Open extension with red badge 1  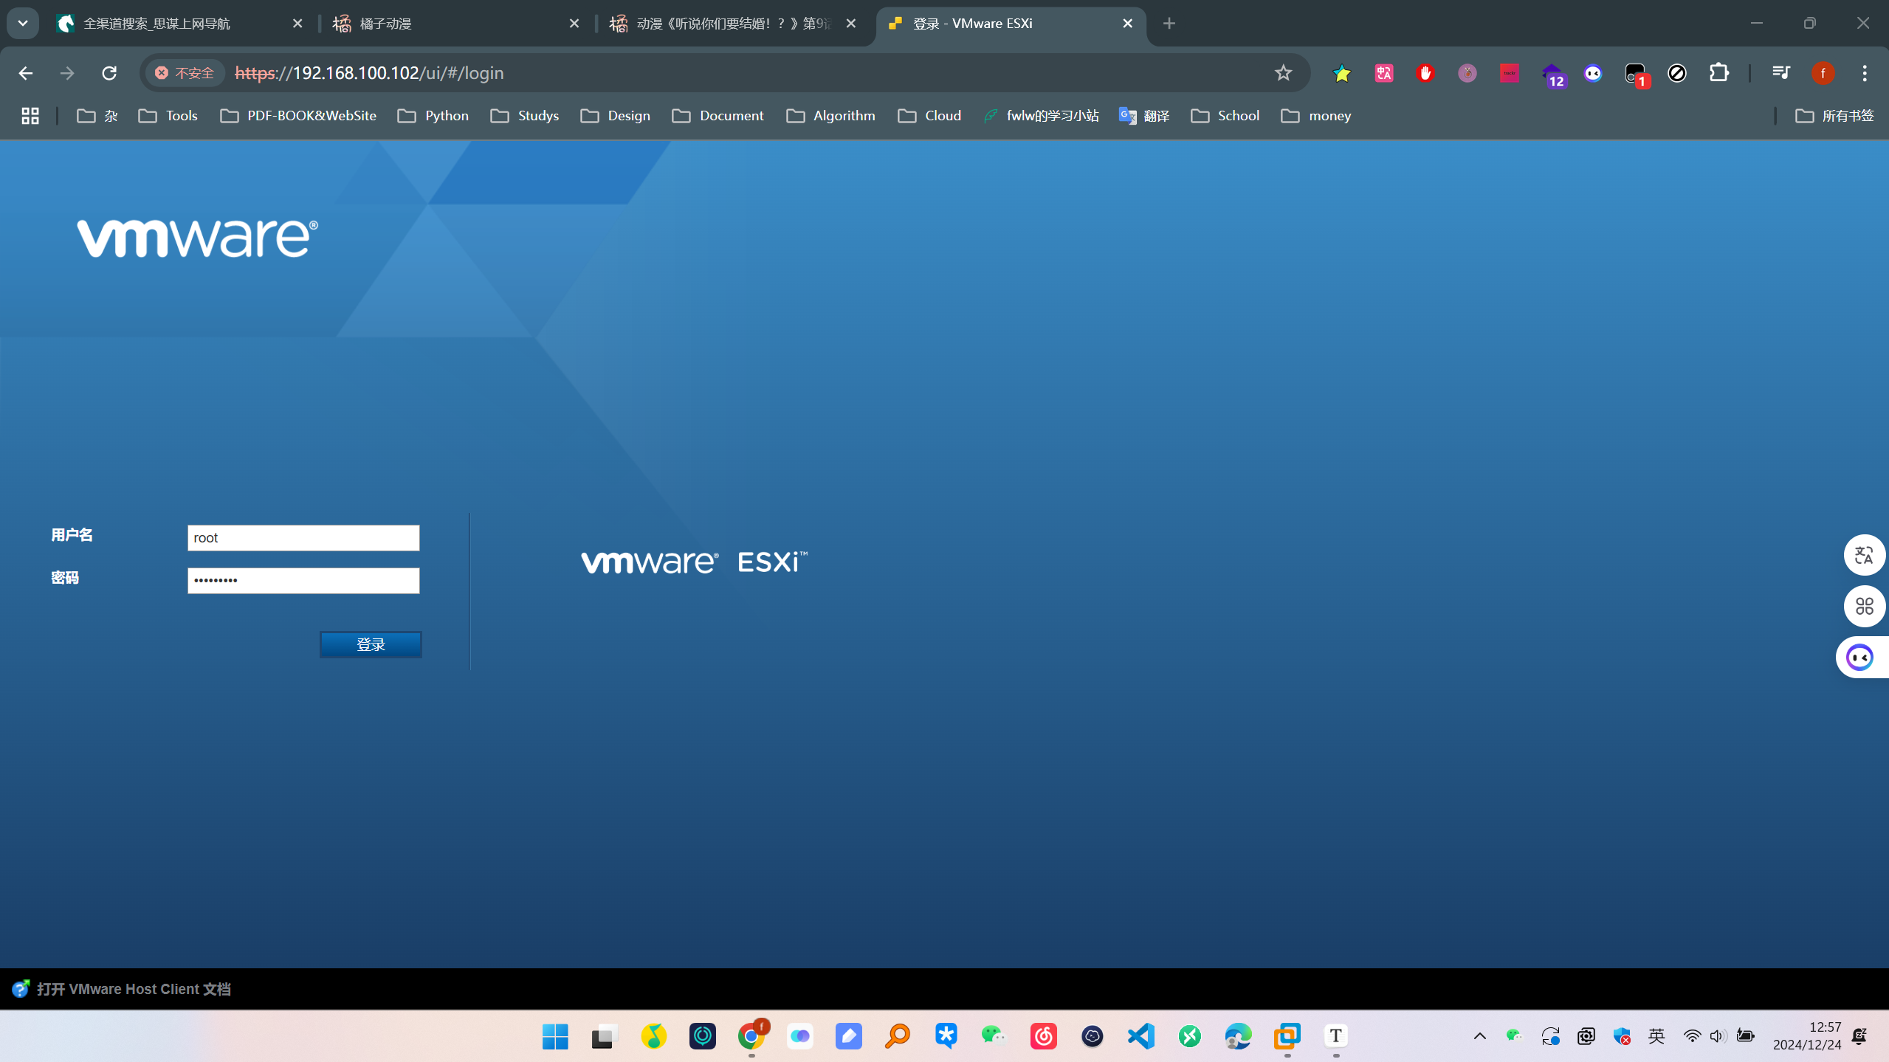pos(1637,75)
